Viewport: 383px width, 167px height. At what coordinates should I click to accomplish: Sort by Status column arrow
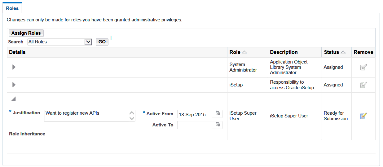click(343, 52)
